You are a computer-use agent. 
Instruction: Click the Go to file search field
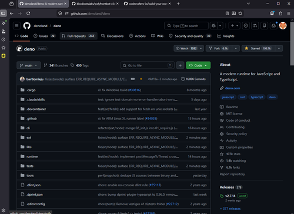pos(148,65)
